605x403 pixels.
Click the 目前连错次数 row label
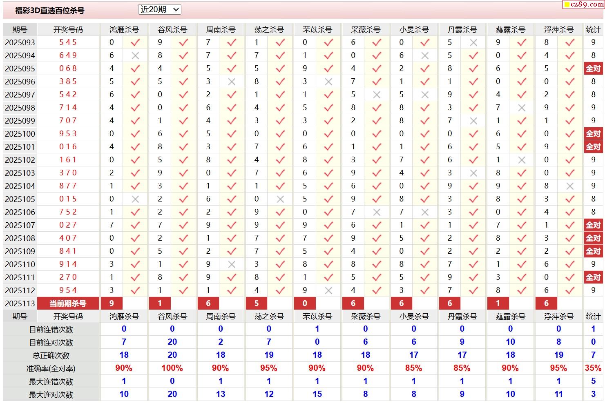tap(51, 330)
